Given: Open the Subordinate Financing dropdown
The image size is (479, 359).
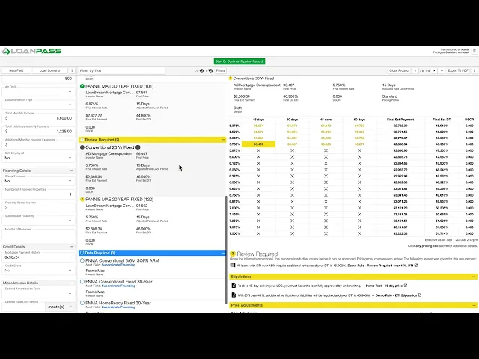Looking at the screenshot, I should point(38,220).
